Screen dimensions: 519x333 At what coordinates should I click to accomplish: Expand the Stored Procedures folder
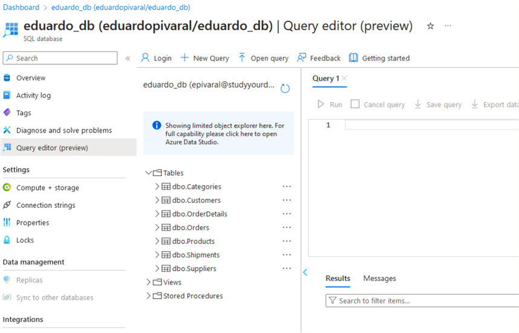[x=149, y=296]
